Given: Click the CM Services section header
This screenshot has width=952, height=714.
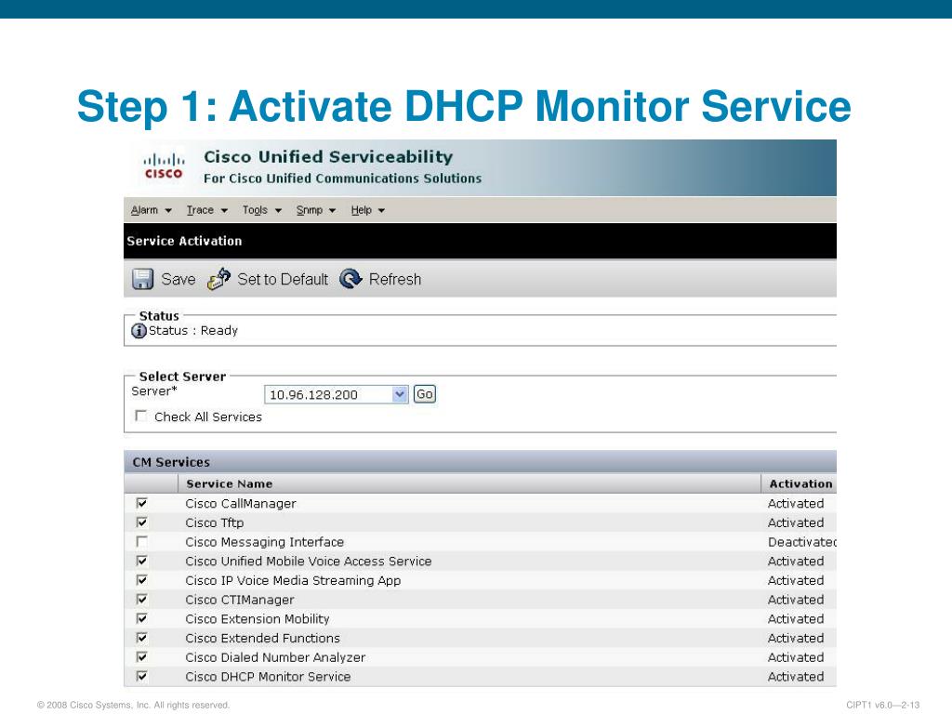Looking at the screenshot, I should [171, 462].
